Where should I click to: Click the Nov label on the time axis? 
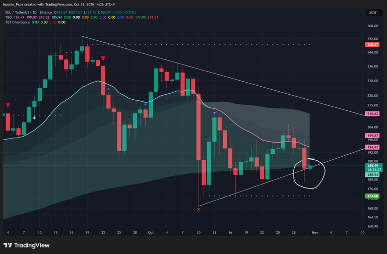tap(314, 232)
